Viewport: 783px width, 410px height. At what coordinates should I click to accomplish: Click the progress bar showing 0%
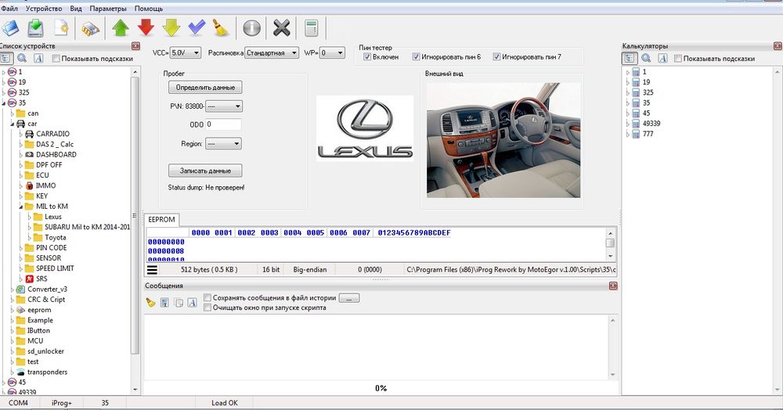coord(381,388)
